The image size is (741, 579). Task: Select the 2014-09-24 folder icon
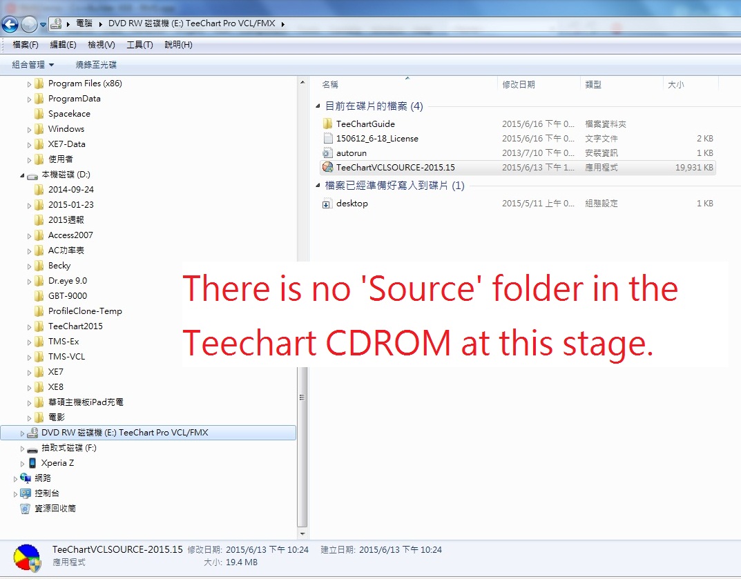(39, 189)
